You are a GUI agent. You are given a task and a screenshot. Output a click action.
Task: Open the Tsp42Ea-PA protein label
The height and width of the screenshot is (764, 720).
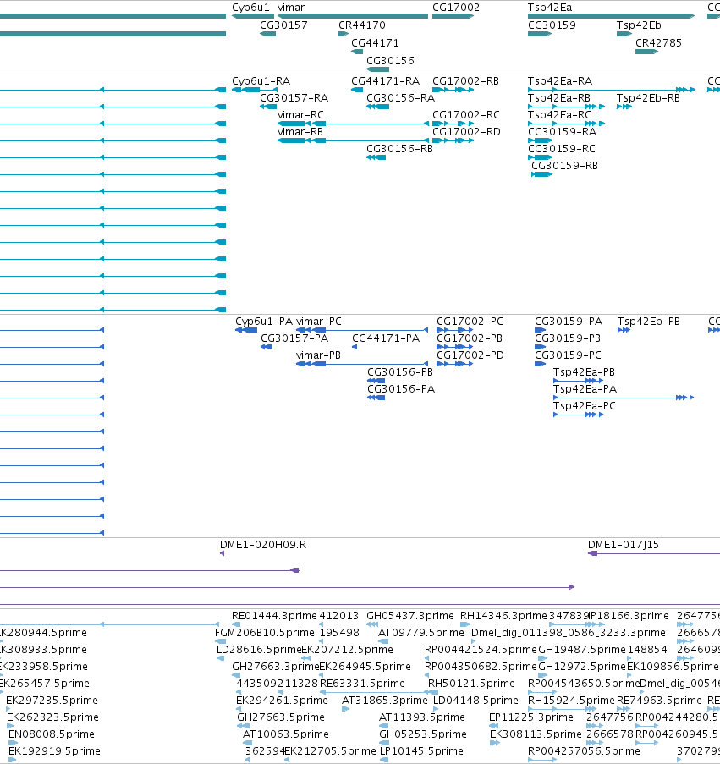[x=585, y=389]
